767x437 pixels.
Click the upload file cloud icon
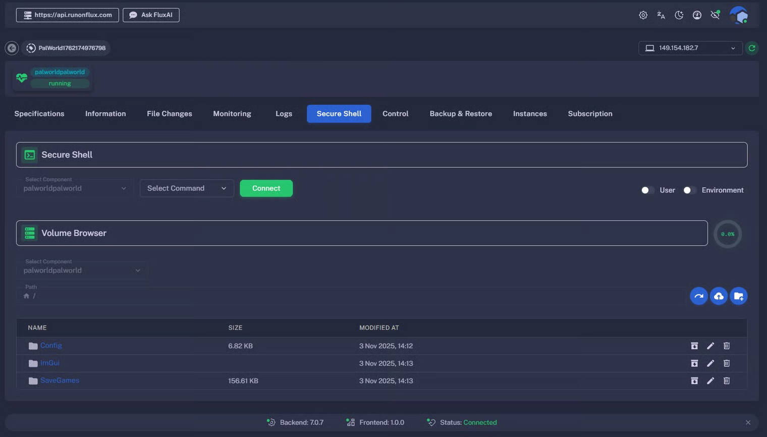(x=719, y=296)
